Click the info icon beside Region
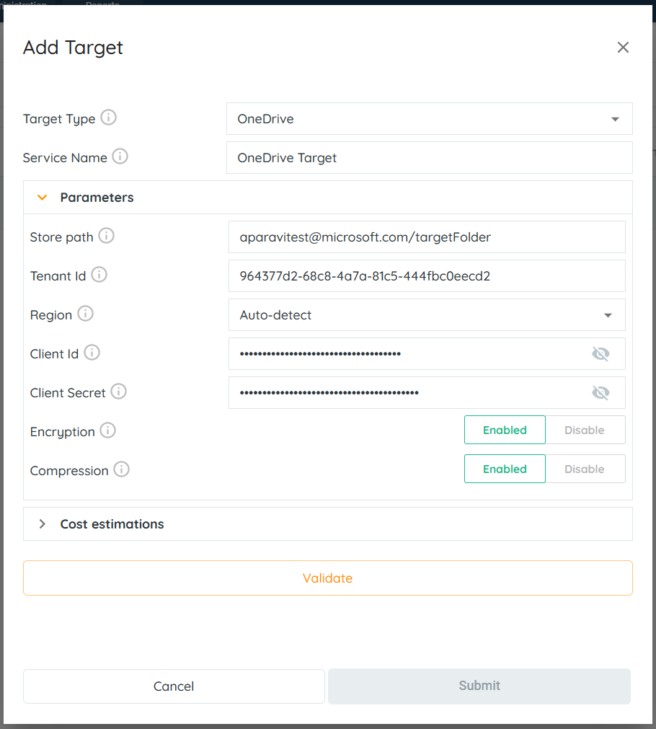 click(85, 314)
